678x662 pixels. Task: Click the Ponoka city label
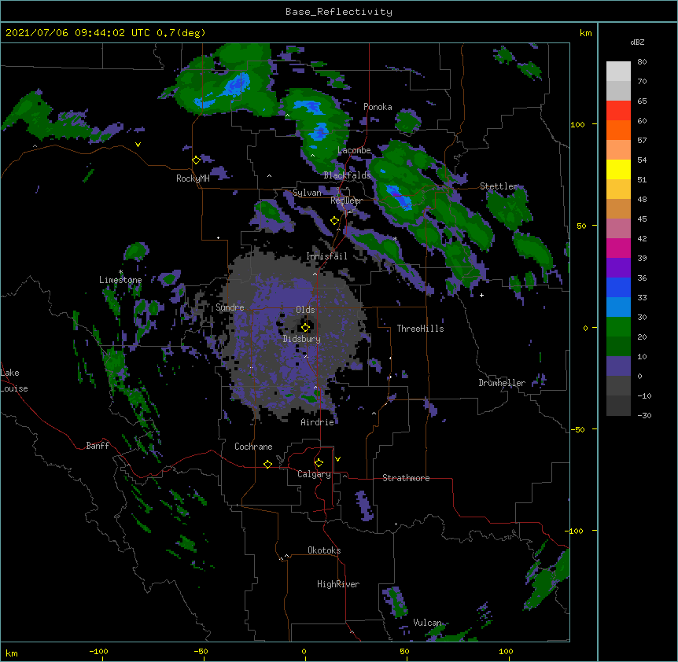point(378,107)
